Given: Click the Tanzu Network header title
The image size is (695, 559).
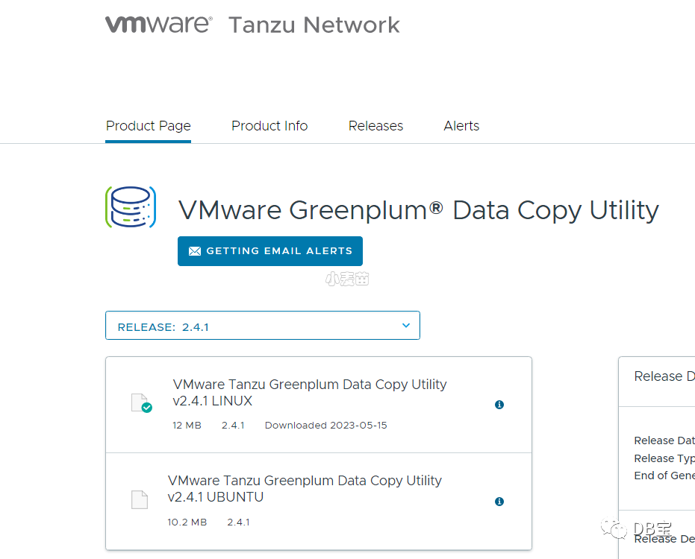Looking at the screenshot, I should pyautogui.click(x=314, y=25).
